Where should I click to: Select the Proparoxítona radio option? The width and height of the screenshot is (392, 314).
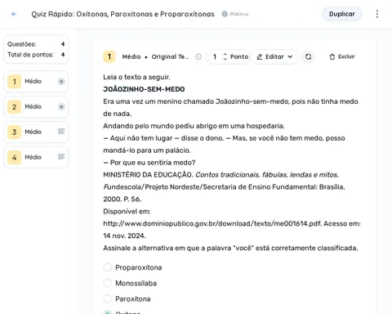click(x=108, y=267)
